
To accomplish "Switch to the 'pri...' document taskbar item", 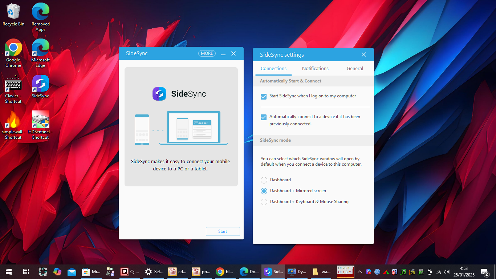I will click(202, 271).
